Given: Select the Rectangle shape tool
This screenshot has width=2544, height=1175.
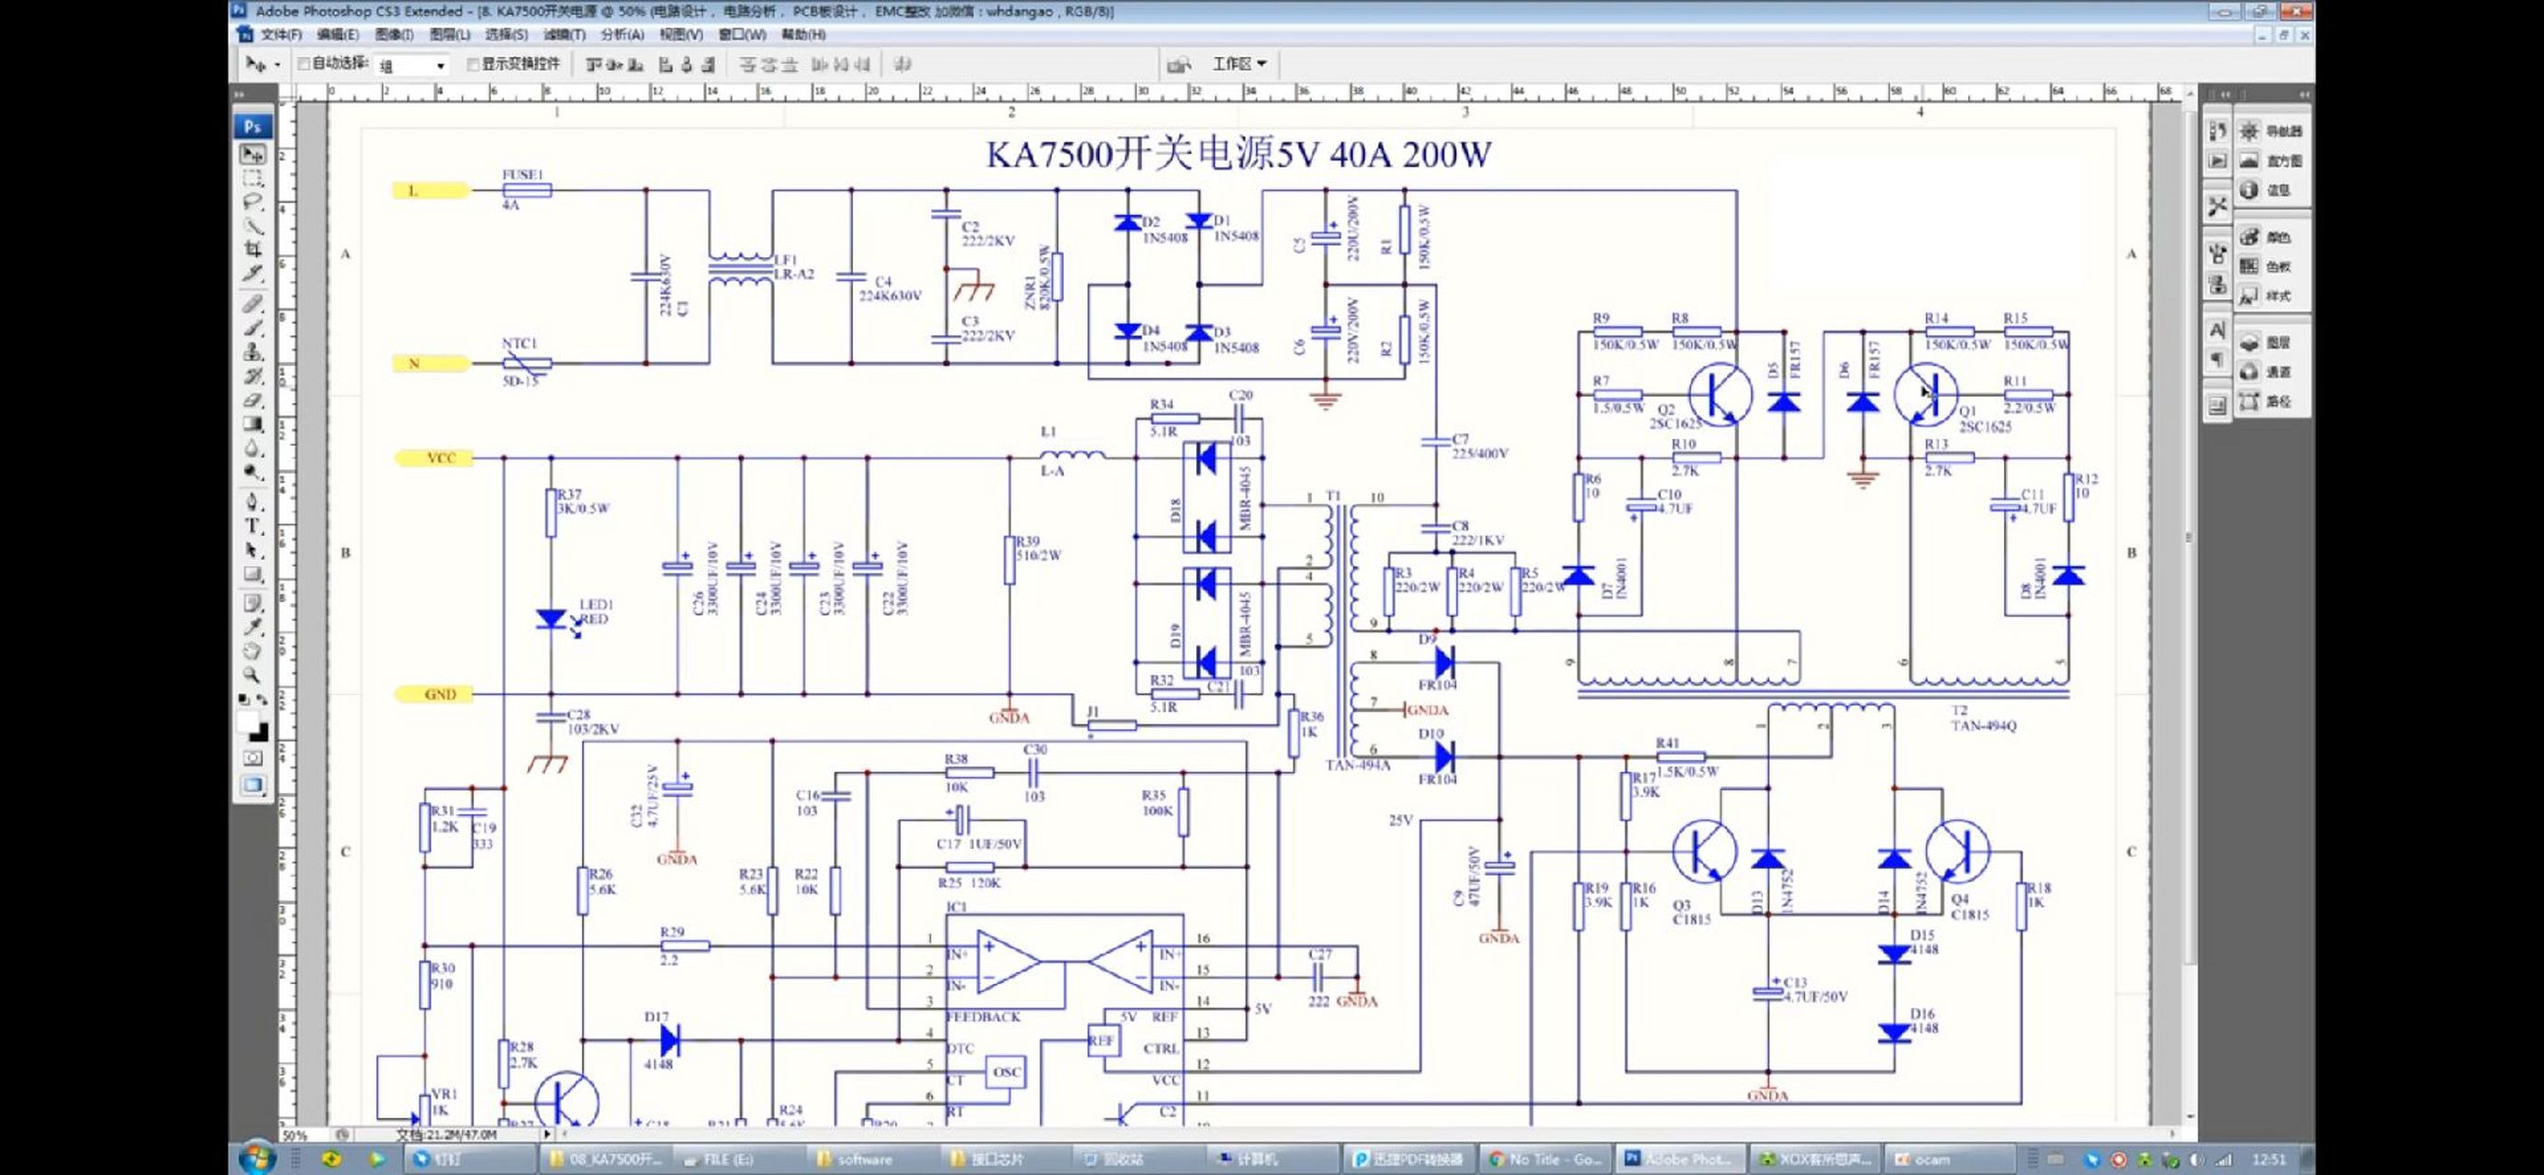Looking at the screenshot, I should [252, 574].
